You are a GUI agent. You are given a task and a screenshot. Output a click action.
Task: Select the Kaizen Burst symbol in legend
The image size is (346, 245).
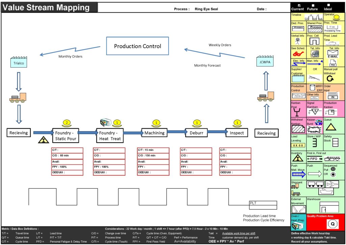tap(314, 128)
